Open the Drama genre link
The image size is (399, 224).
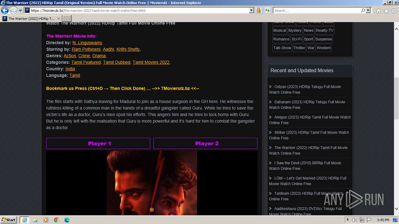tap(99, 56)
